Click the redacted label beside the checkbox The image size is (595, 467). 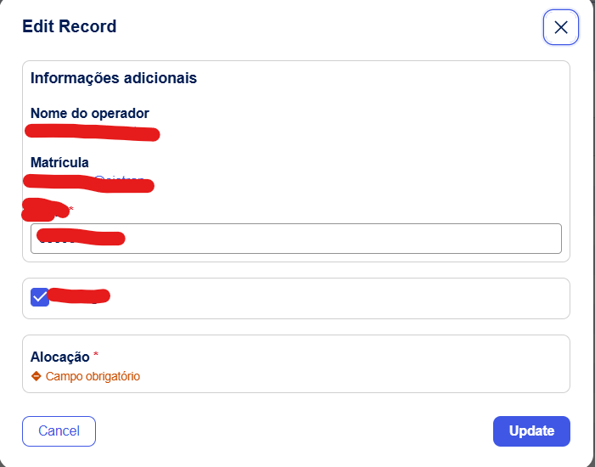click(x=79, y=296)
